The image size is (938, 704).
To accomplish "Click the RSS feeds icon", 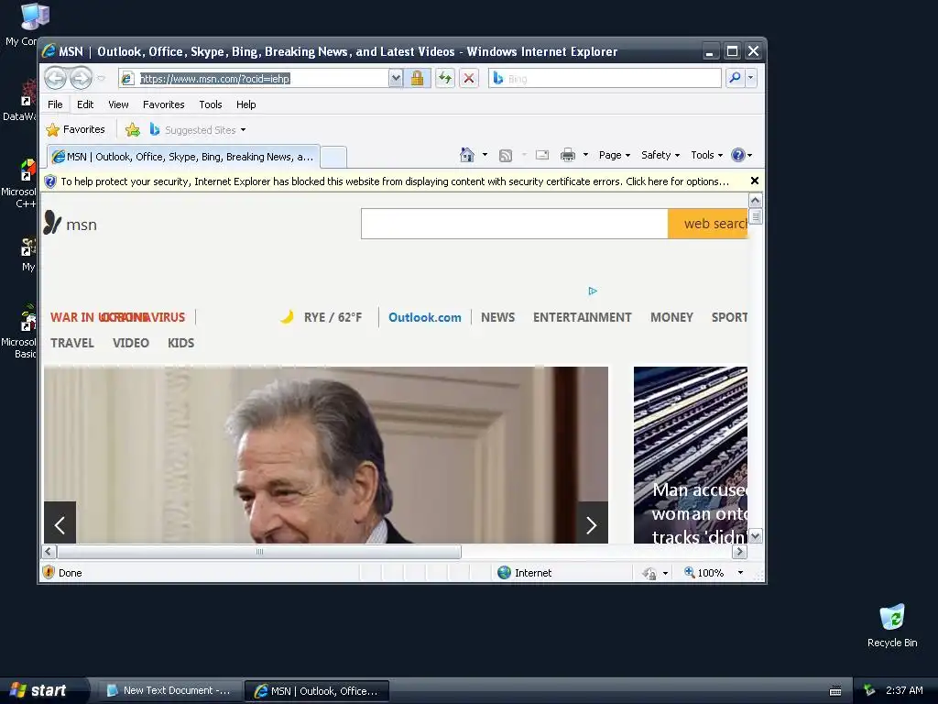I will pyautogui.click(x=506, y=155).
